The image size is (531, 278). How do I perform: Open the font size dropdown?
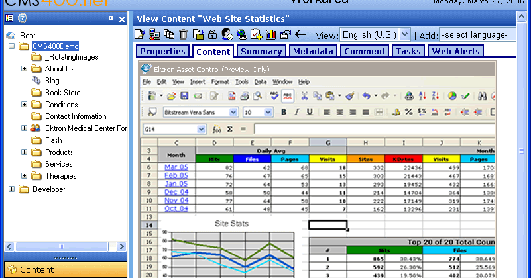click(268, 112)
